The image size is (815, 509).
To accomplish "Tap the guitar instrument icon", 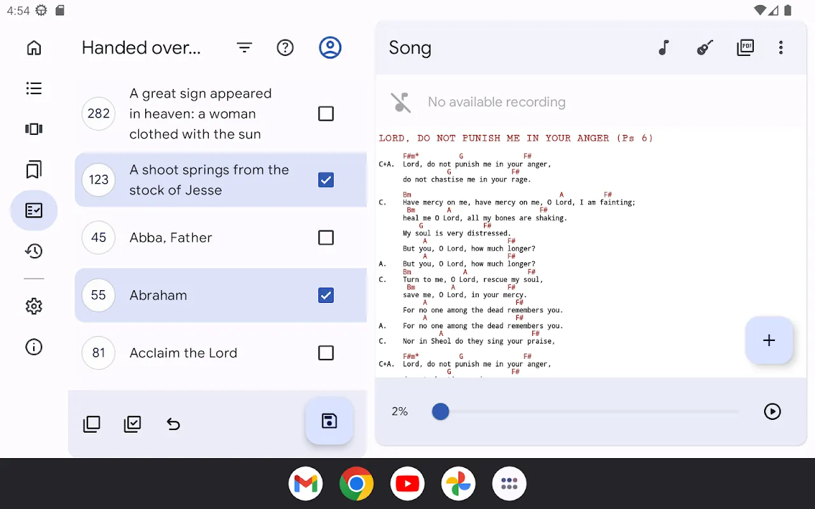I will coord(705,48).
